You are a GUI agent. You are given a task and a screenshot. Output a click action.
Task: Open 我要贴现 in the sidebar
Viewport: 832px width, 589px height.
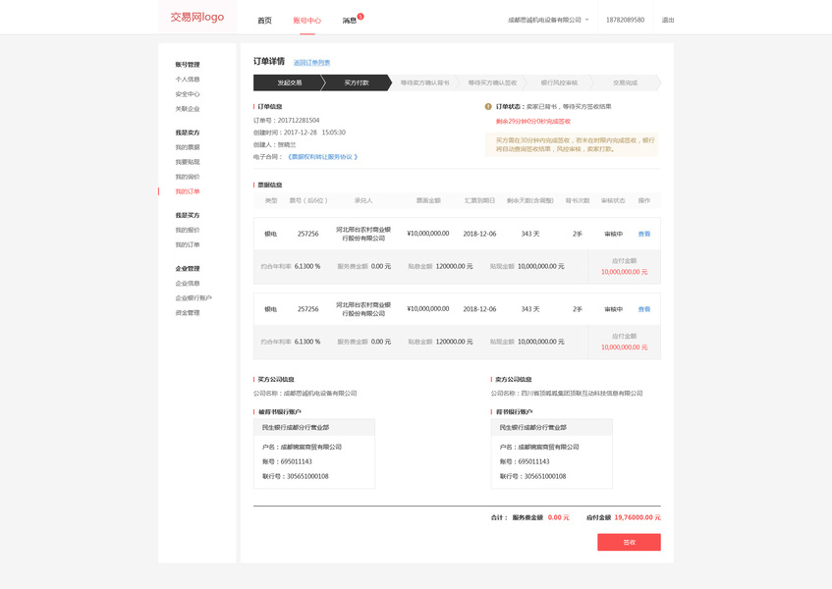coord(188,162)
